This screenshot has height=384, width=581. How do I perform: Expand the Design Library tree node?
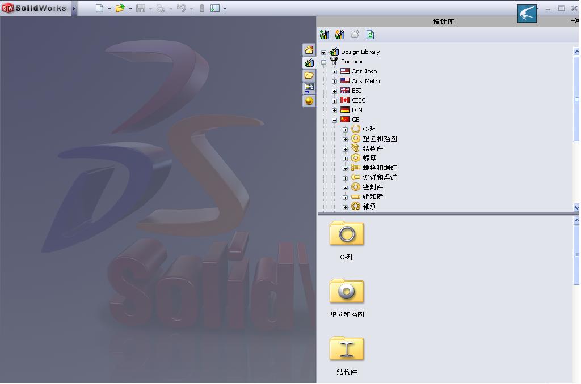coord(324,52)
